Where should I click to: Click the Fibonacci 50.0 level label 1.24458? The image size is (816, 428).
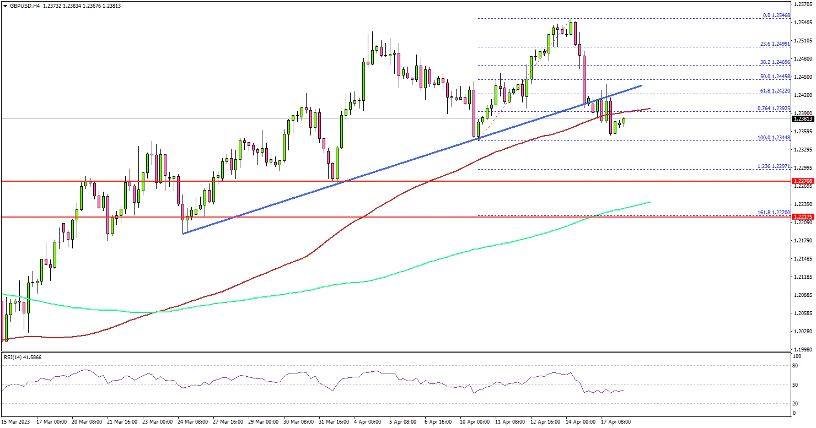point(776,76)
